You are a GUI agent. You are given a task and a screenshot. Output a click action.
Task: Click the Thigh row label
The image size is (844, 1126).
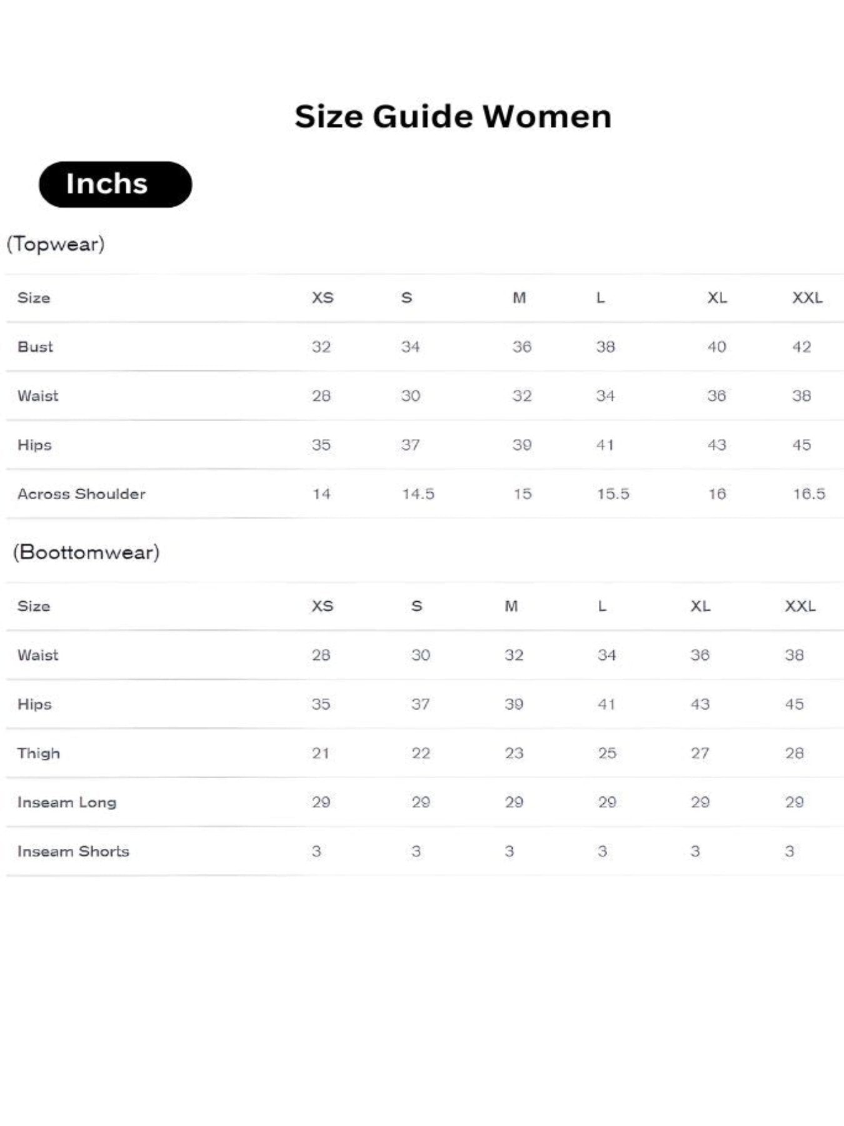(x=39, y=753)
